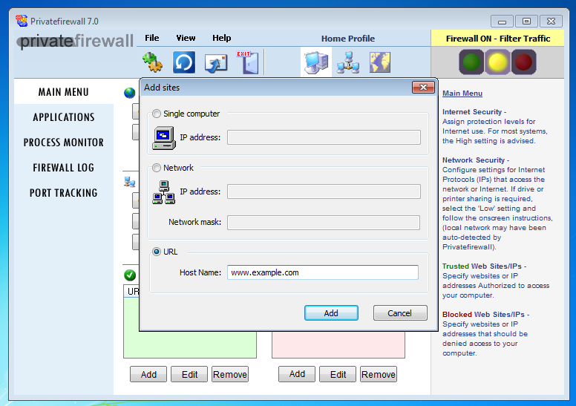Click Edit under the blocked sites list

pos(338,374)
